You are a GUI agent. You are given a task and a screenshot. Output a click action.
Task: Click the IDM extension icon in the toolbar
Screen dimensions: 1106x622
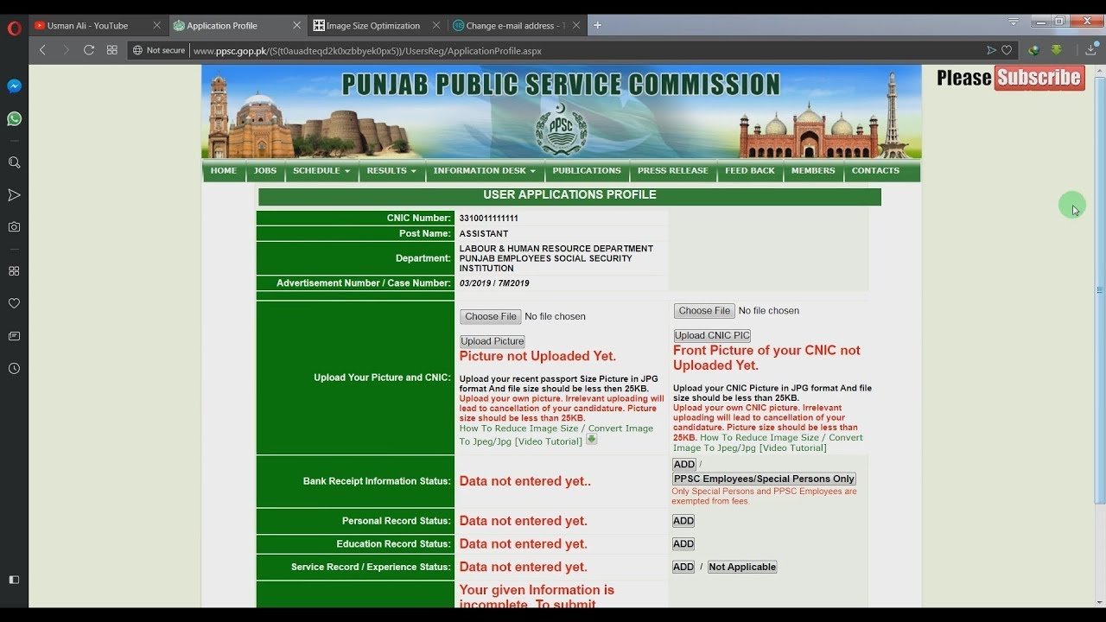pos(1033,50)
